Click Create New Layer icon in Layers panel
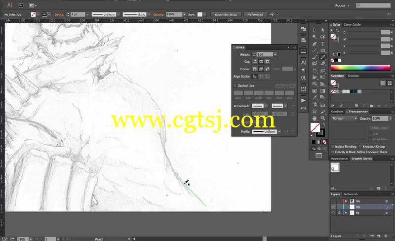 pyautogui.click(x=379, y=236)
